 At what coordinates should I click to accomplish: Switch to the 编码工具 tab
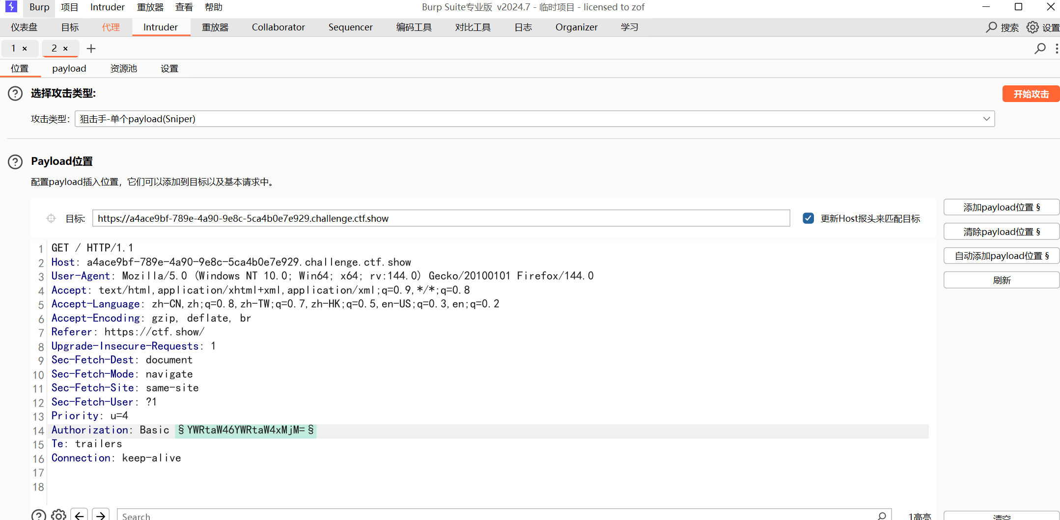click(x=414, y=27)
